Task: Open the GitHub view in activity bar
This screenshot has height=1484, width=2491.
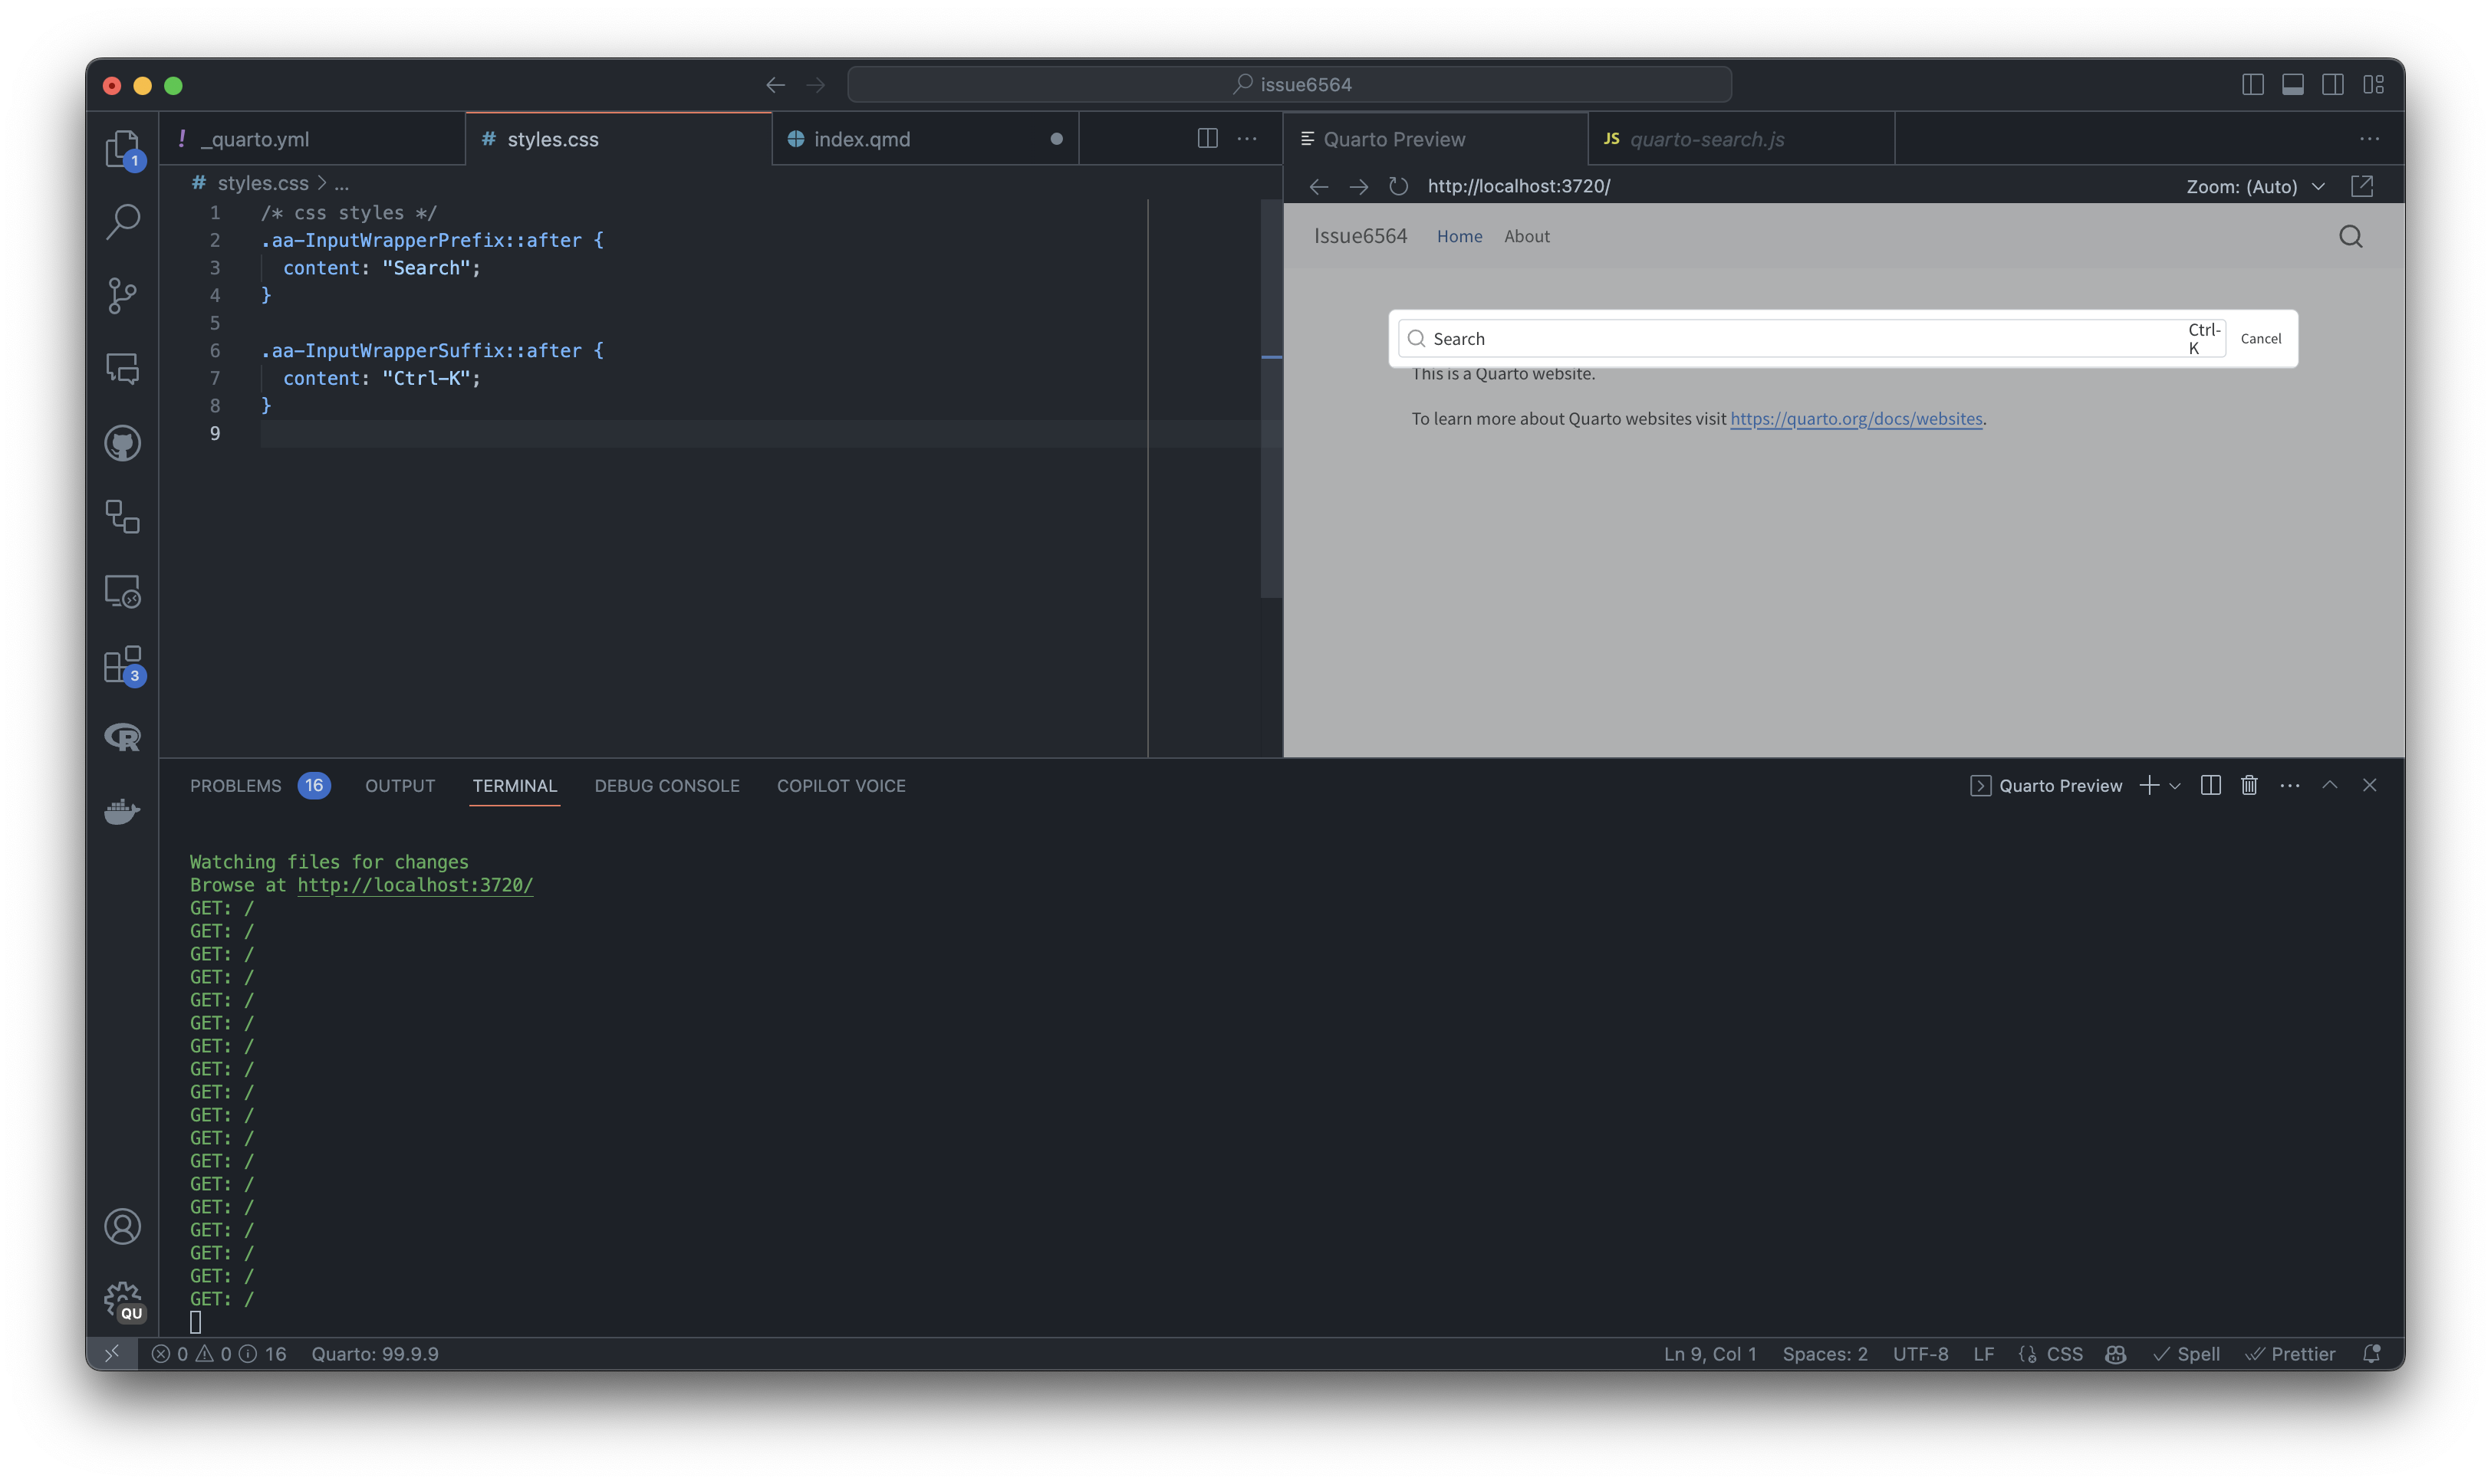Action: (x=123, y=443)
